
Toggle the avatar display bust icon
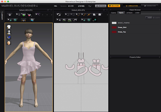click(9, 32)
